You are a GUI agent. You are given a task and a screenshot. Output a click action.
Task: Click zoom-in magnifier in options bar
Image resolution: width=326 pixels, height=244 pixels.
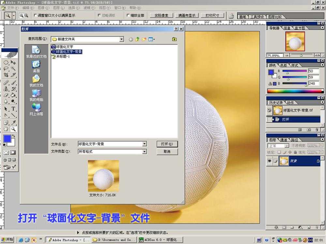pos(22,15)
